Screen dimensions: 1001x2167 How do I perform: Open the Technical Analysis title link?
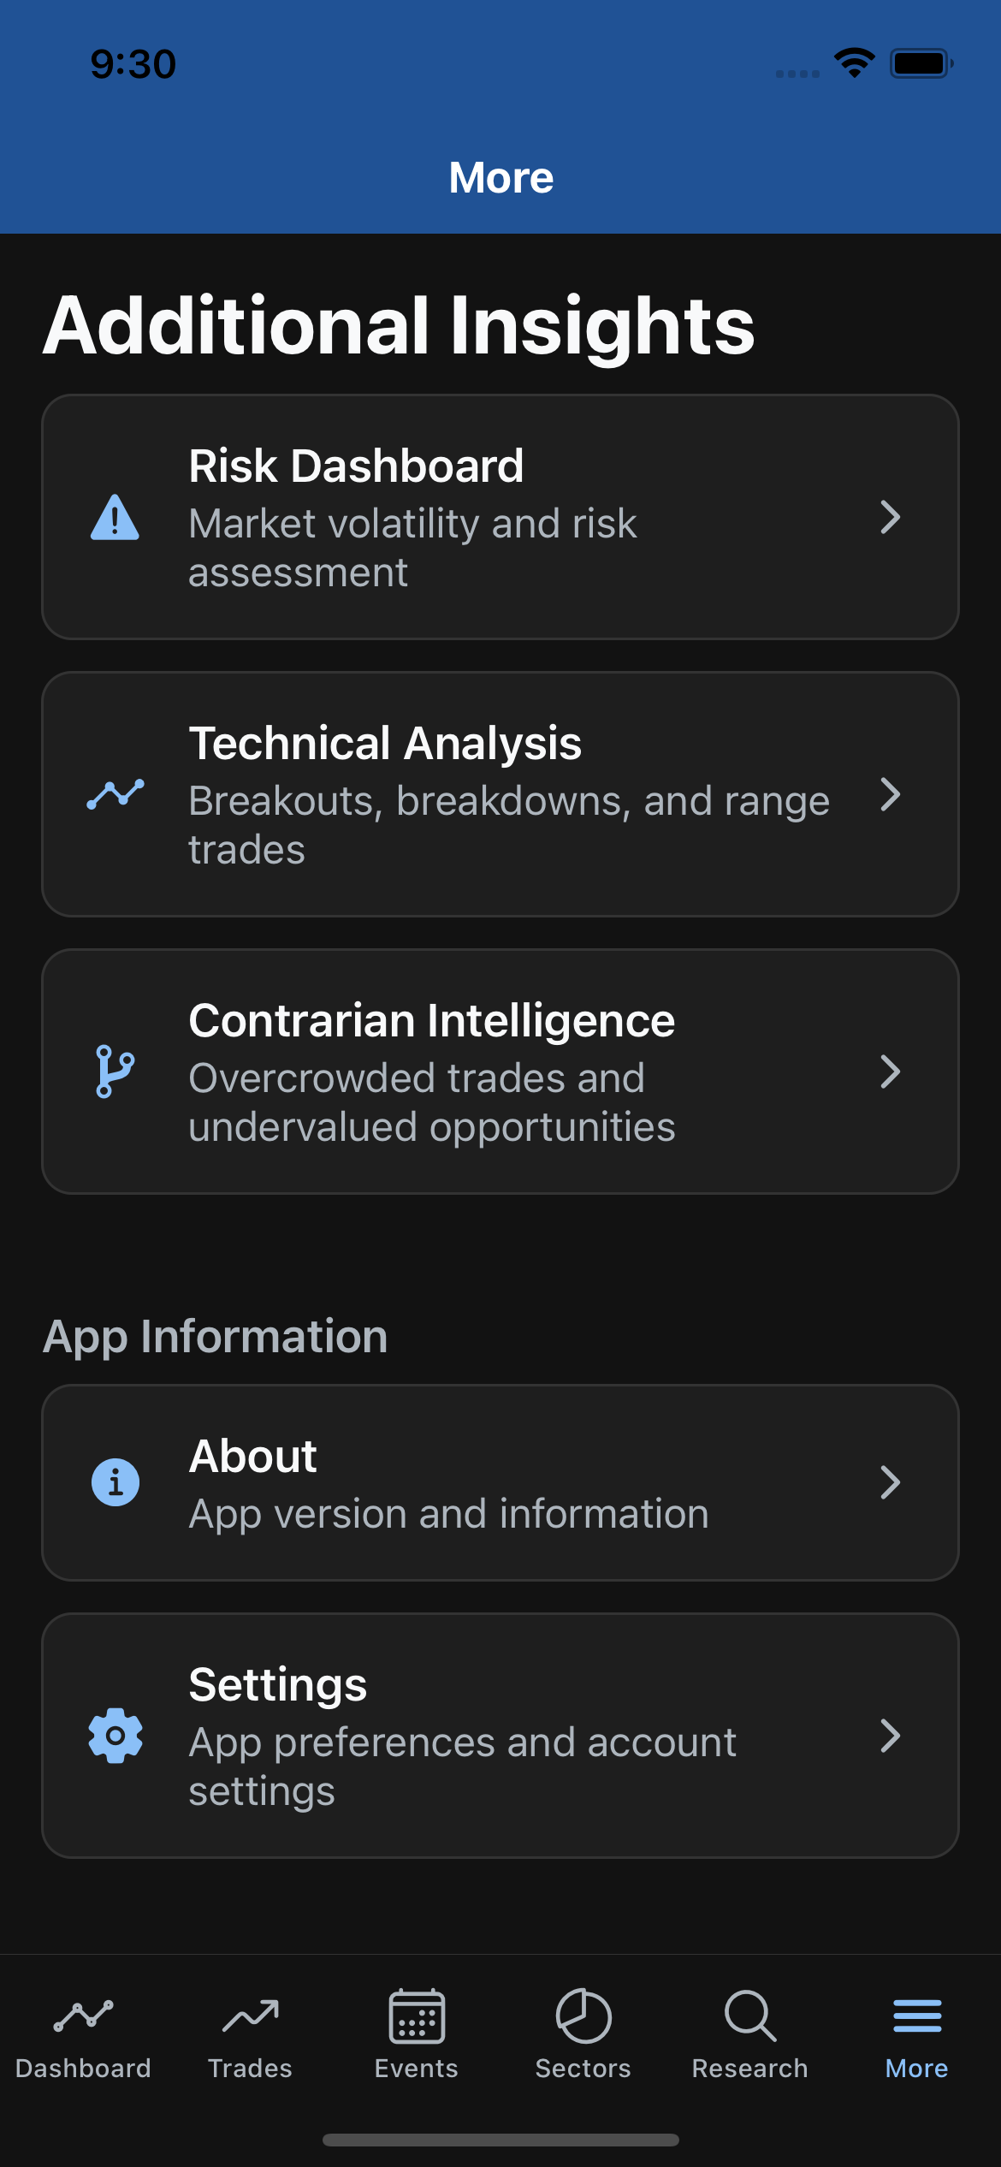pos(385,743)
